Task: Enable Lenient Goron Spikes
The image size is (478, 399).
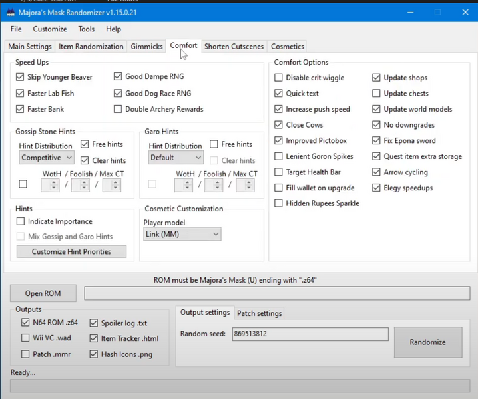Action: 278,156
